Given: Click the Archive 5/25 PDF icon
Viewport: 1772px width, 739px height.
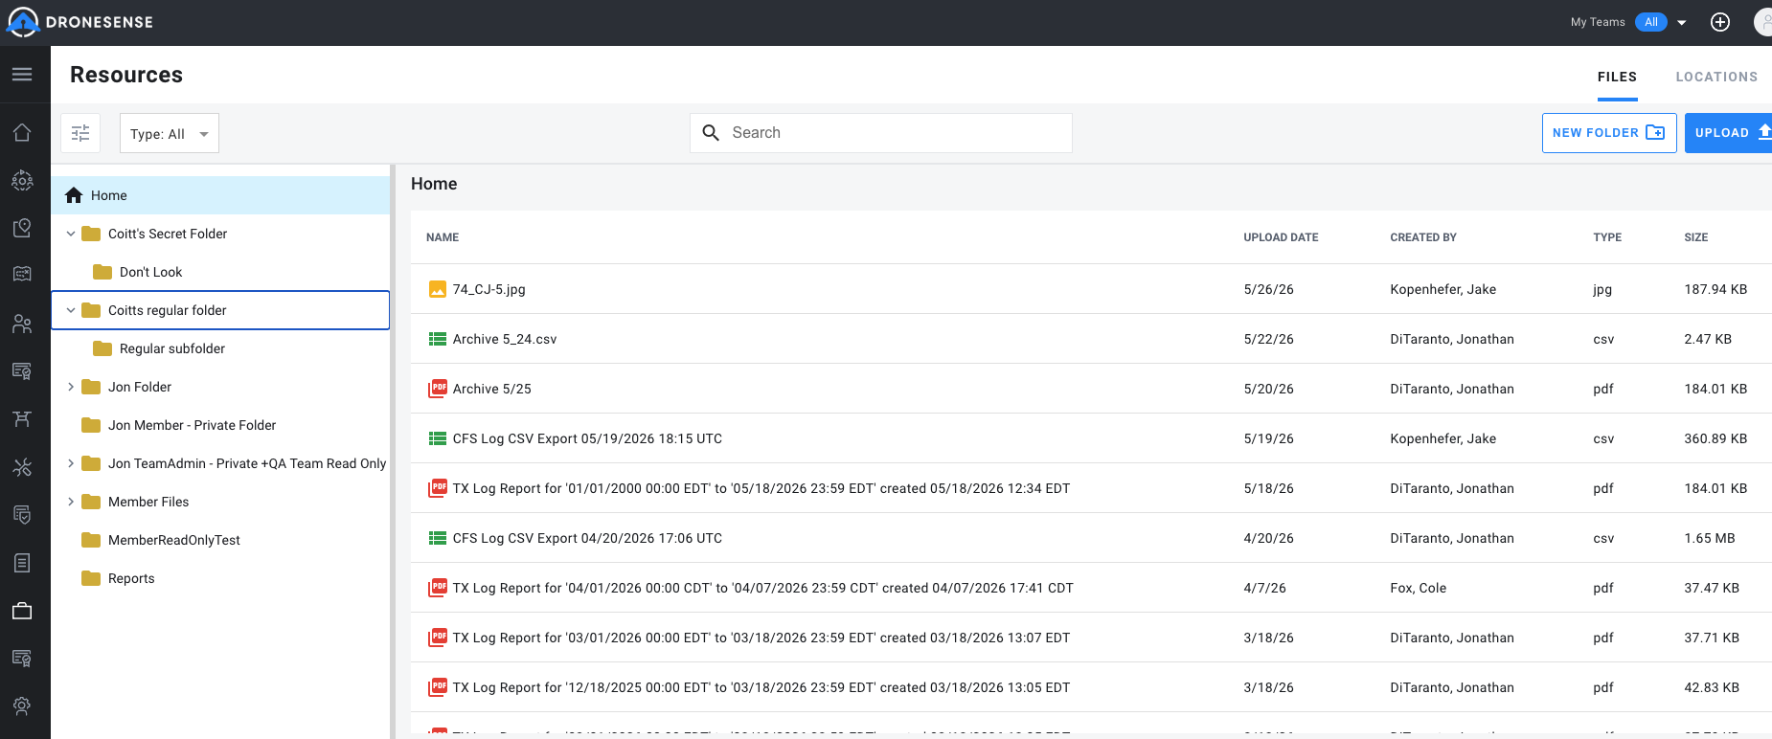Looking at the screenshot, I should point(438,389).
